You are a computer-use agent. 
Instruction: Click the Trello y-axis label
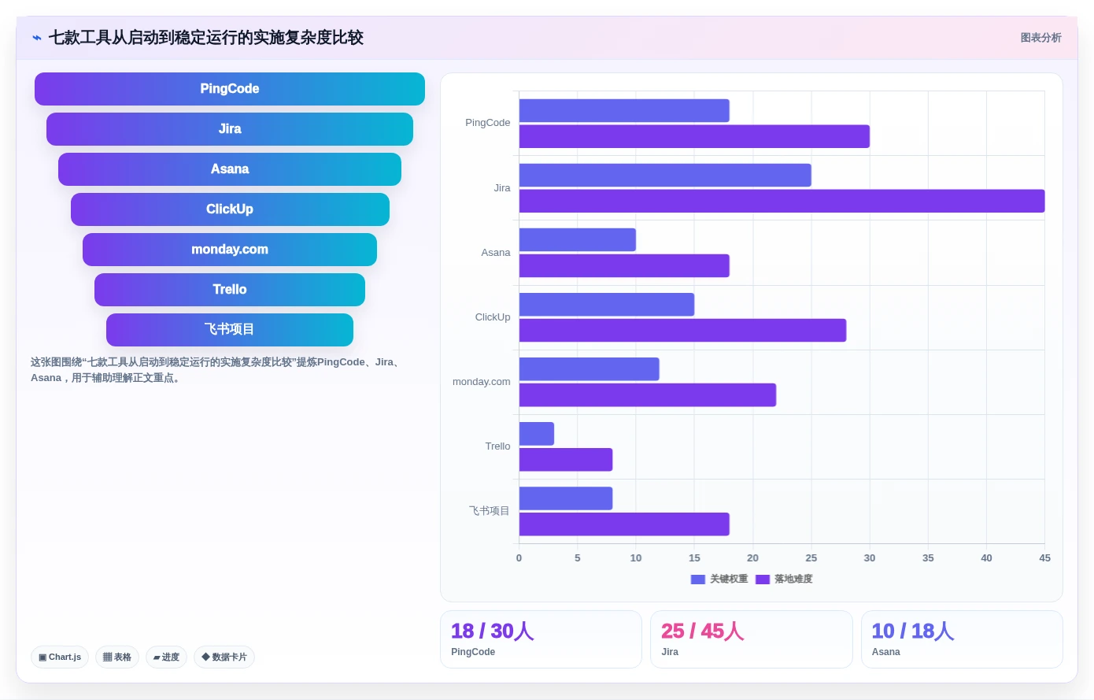click(497, 446)
